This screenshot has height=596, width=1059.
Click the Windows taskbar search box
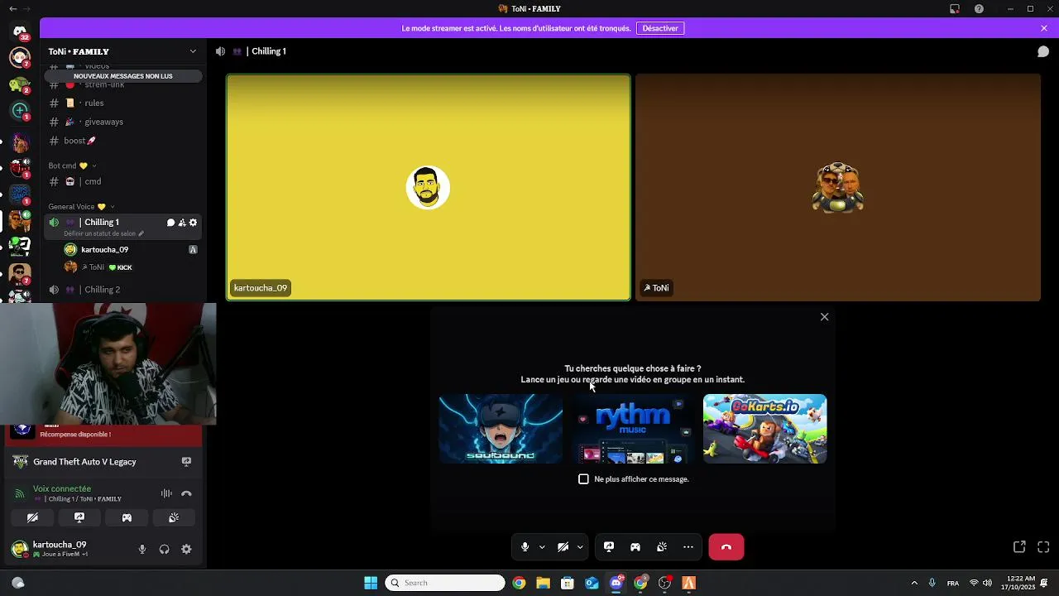pyautogui.click(x=445, y=583)
